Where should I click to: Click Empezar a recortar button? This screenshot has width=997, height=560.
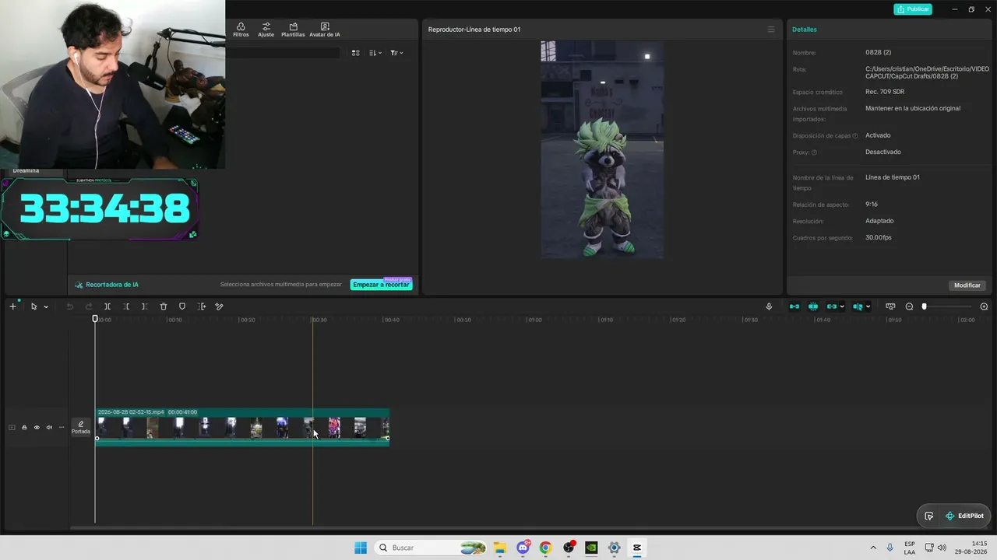(381, 285)
